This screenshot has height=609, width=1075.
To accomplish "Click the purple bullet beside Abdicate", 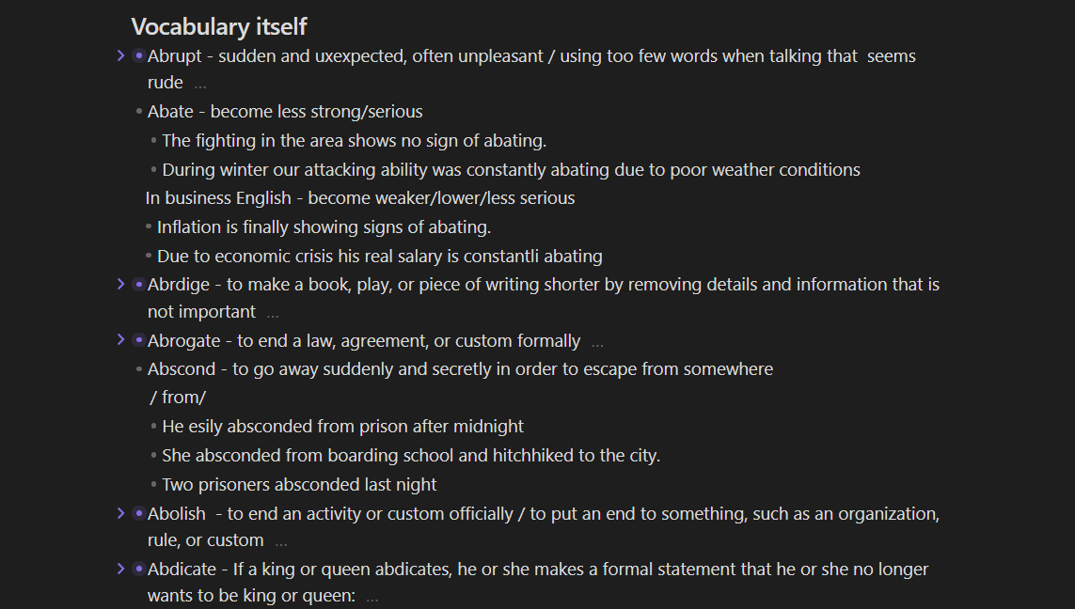I will [x=138, y=569].
